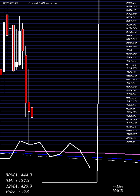
Task: Select the 500.89 price axis label
Action: tap(131, 43)
